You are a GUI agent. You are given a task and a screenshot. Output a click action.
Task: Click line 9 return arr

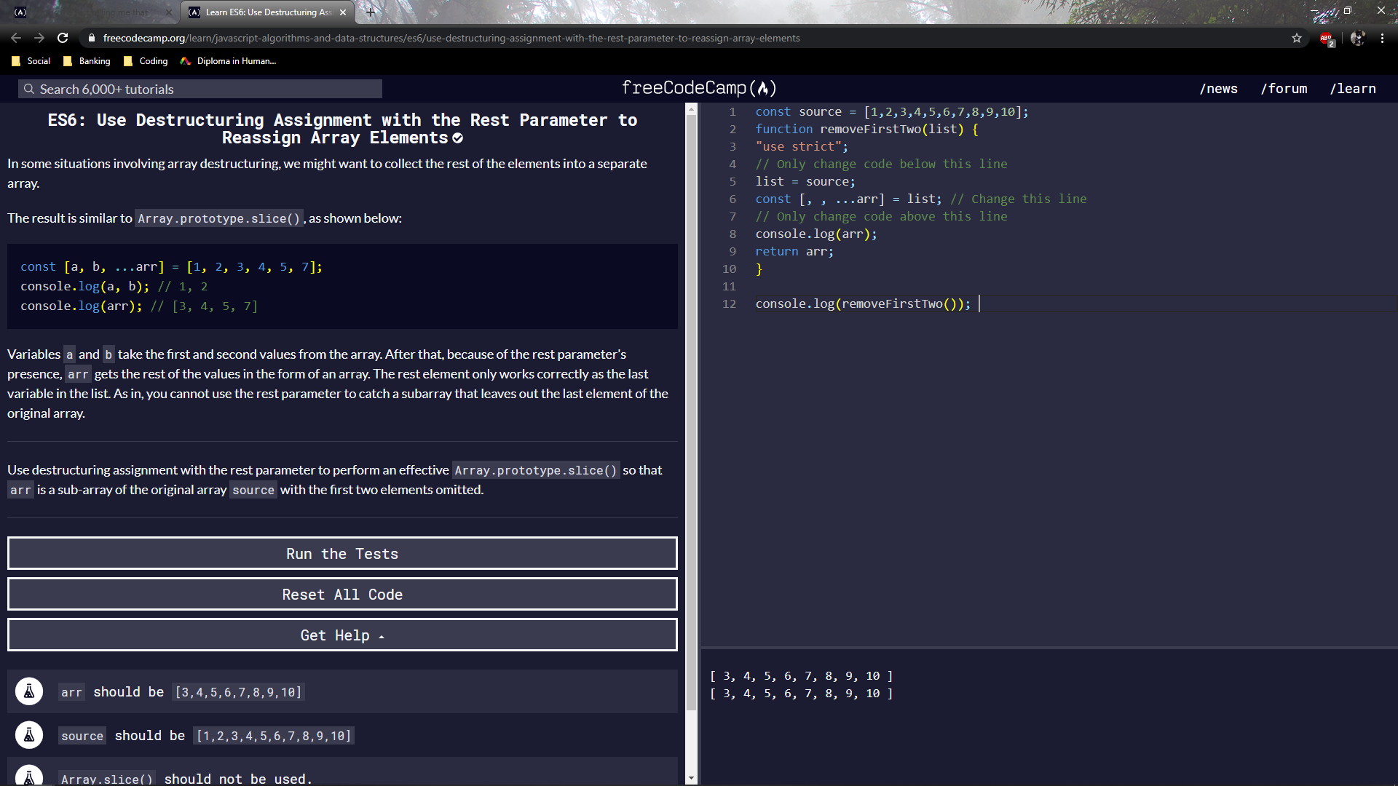click(794, 251)
